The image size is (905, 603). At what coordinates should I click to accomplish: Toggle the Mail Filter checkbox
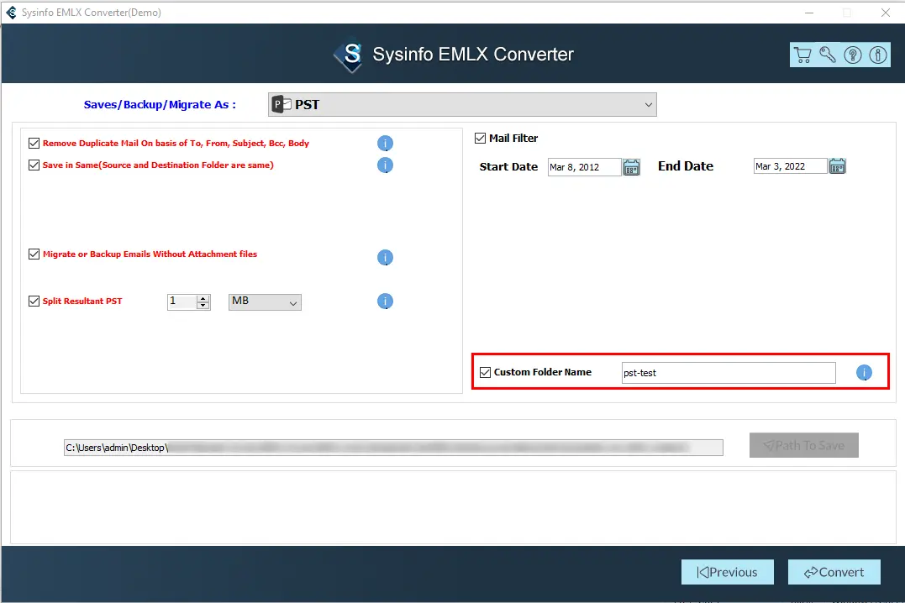[x=481, y=139]
